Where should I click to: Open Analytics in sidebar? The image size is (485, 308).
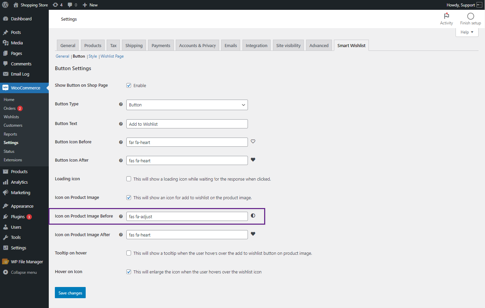(24, 182)
